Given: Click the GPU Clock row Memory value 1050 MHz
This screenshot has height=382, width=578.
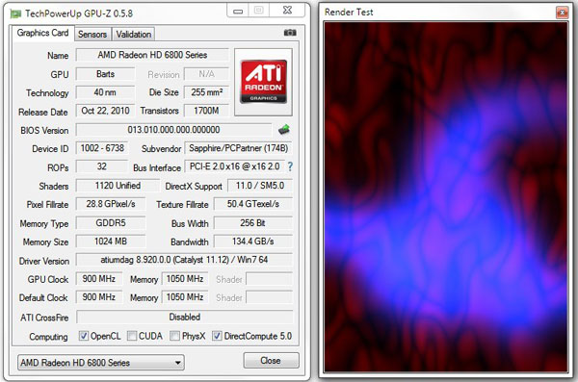Looking at the screenshot, I should point(185,279).
